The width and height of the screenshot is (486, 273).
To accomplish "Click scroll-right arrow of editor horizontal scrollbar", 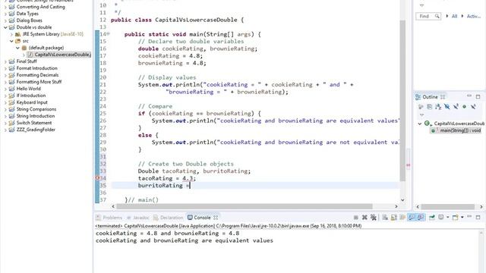I will point(396,206).
